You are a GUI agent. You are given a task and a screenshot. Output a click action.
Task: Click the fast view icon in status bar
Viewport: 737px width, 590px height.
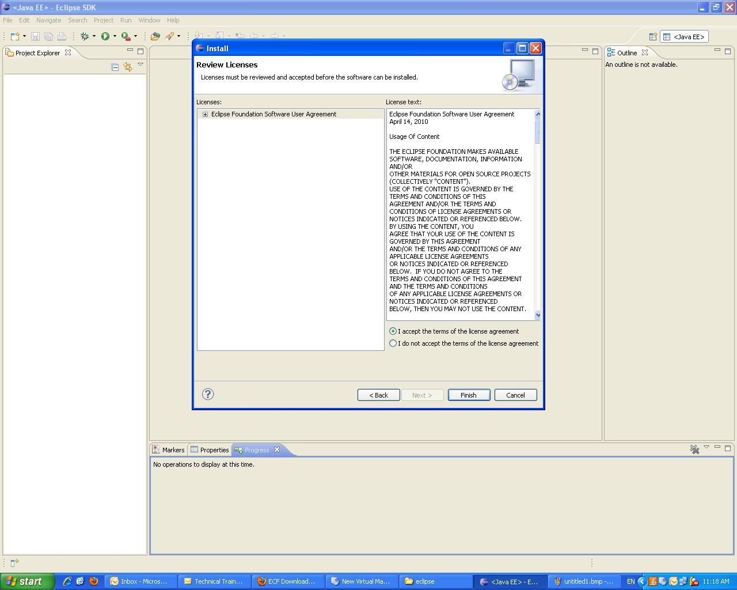tap(15, 563)
